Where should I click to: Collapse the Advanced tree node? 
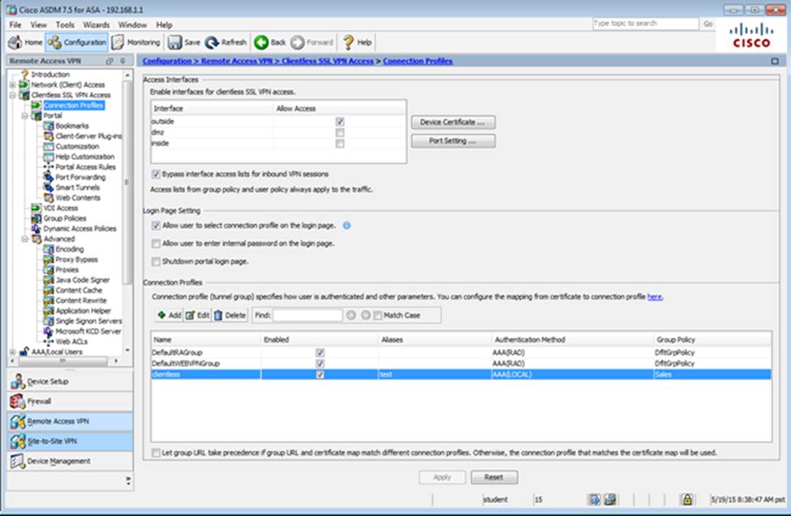click(24, 239)
